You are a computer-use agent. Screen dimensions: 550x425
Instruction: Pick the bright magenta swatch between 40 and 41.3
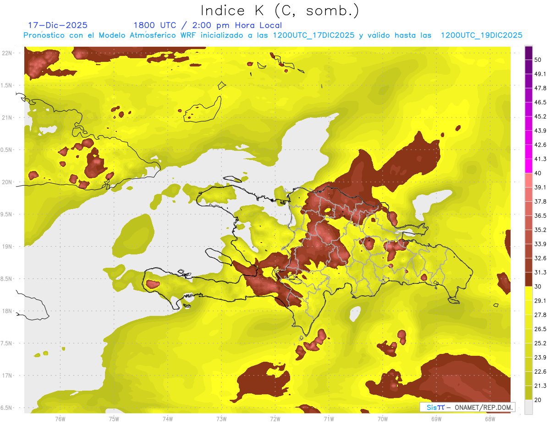tap(528, 166)
